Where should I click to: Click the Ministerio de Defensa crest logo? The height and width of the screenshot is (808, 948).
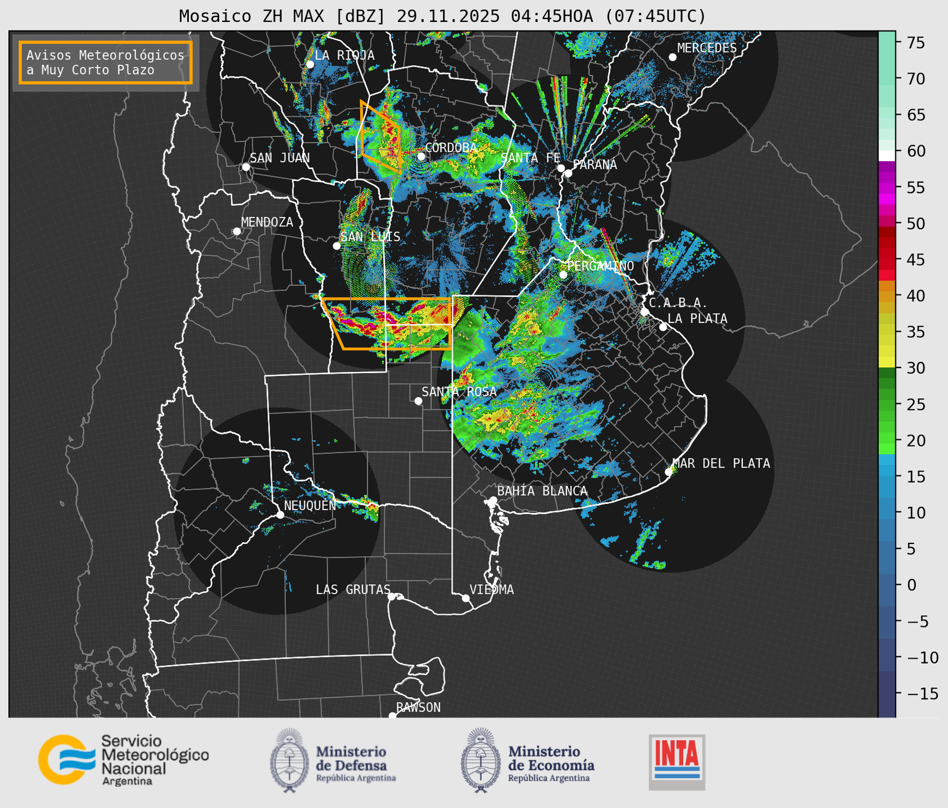[289, 760]
